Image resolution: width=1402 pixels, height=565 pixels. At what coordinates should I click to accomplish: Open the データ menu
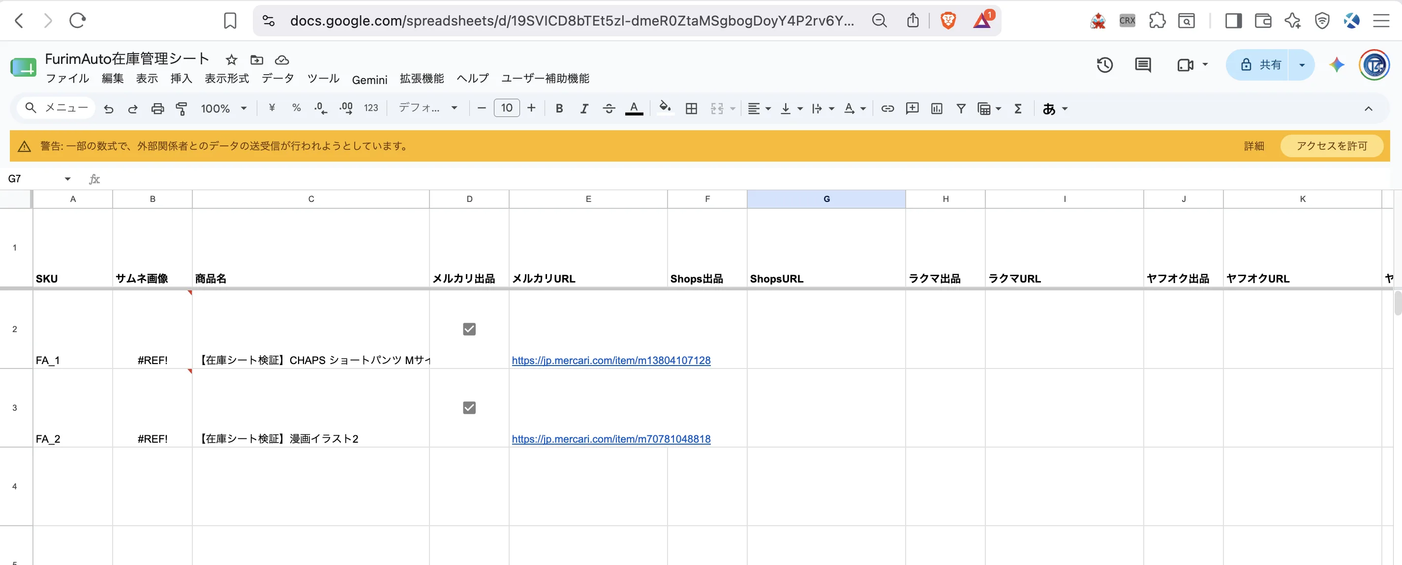[277, 78]
